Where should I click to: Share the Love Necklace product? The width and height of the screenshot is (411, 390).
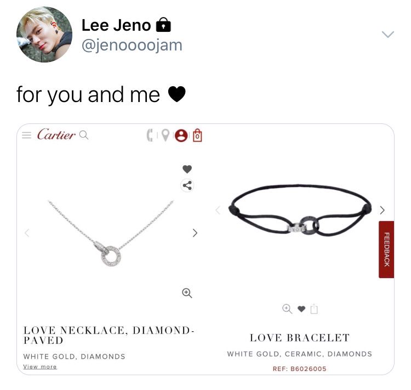(187, 185)
